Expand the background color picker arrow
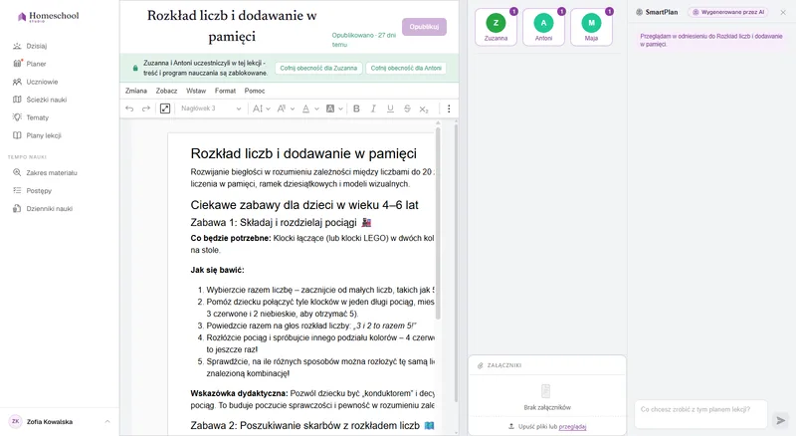The height and width of the screenshot is (436, 796). [340, 109]
